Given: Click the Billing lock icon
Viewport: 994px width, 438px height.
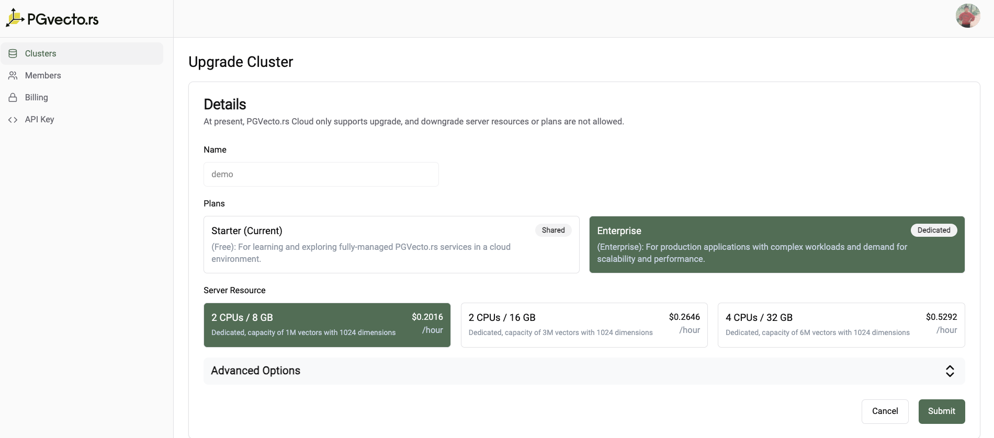Looking at the screenshot, I should point(13,97).
